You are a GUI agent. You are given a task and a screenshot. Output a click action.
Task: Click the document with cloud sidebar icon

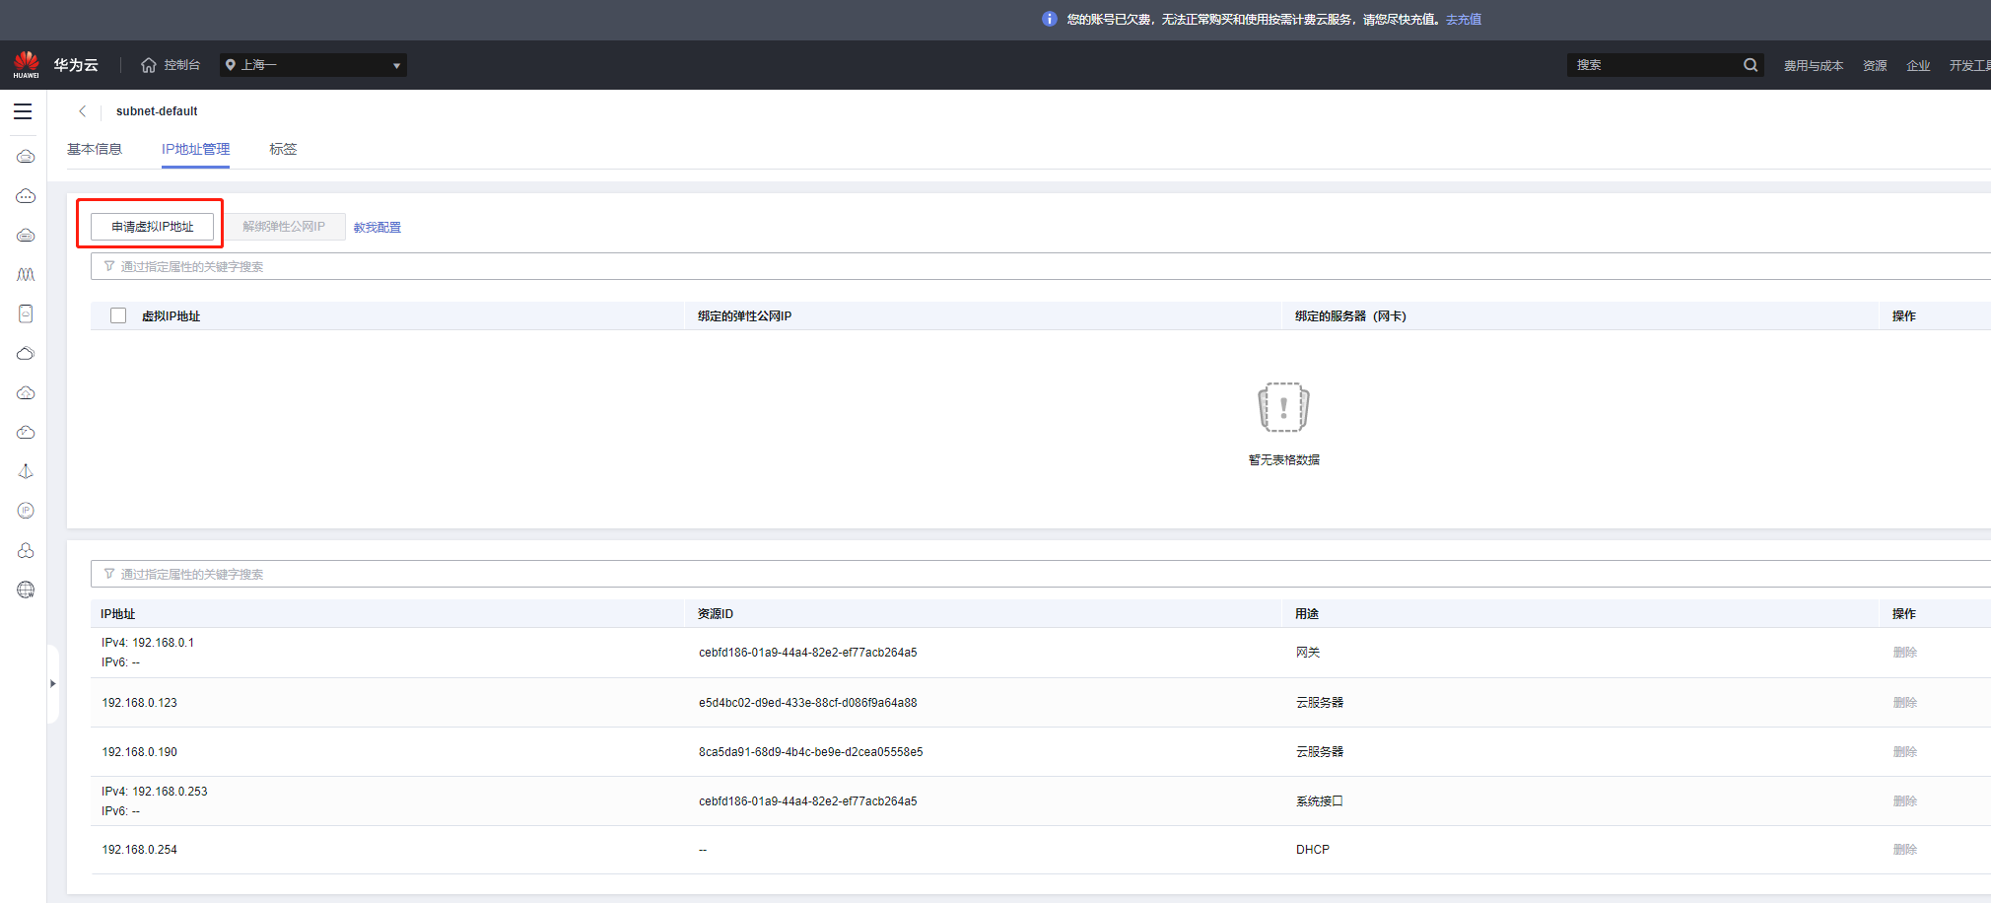pyautogui.click(x=26, y=313)
